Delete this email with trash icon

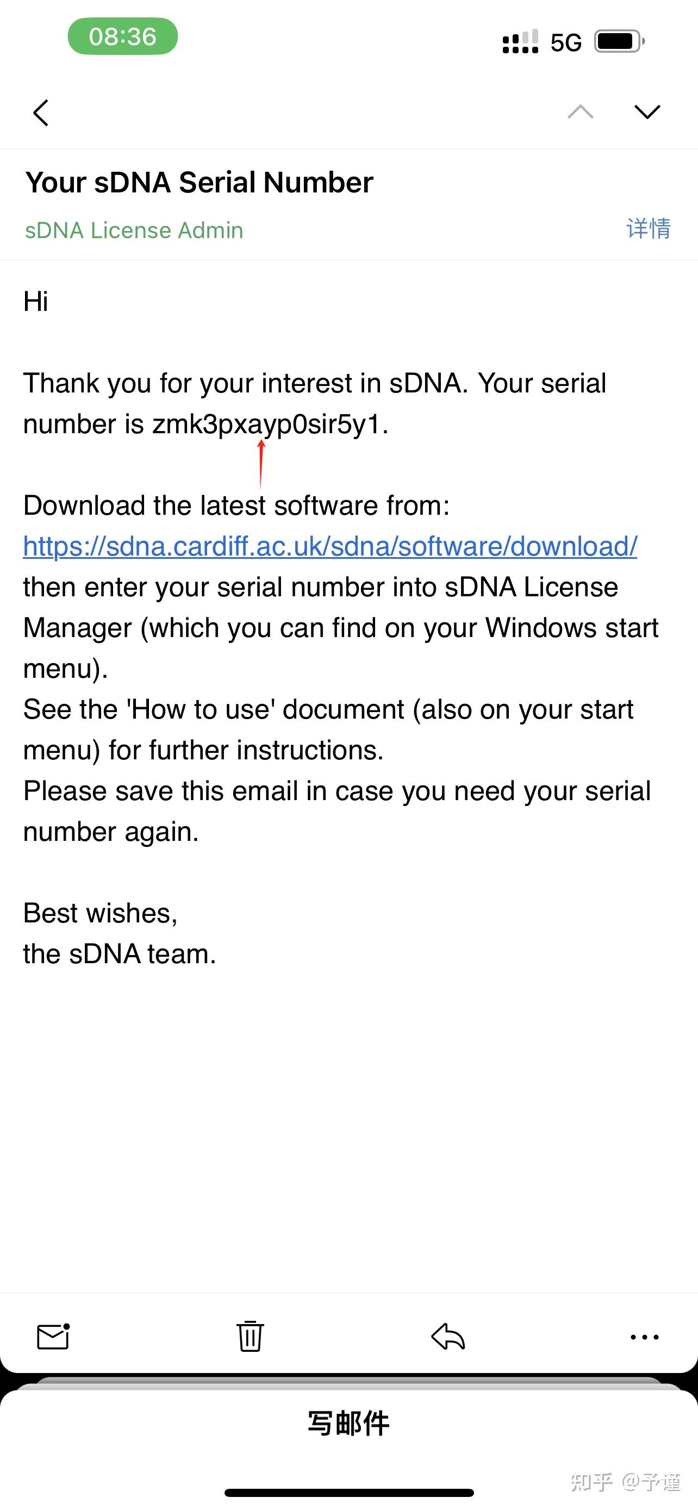(250, 1337)
